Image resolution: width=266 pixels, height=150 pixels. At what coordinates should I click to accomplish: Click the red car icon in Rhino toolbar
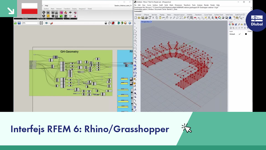point(195,18)
